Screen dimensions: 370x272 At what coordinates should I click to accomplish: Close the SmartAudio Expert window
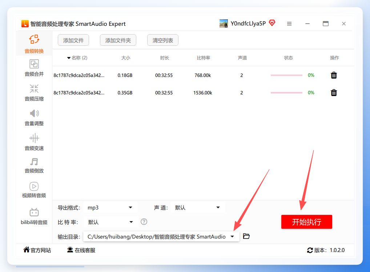(x=344, y=24)
